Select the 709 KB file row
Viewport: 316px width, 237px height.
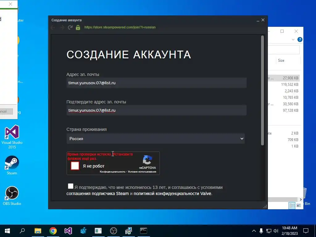pyautogui.click(x=284, y=140)
